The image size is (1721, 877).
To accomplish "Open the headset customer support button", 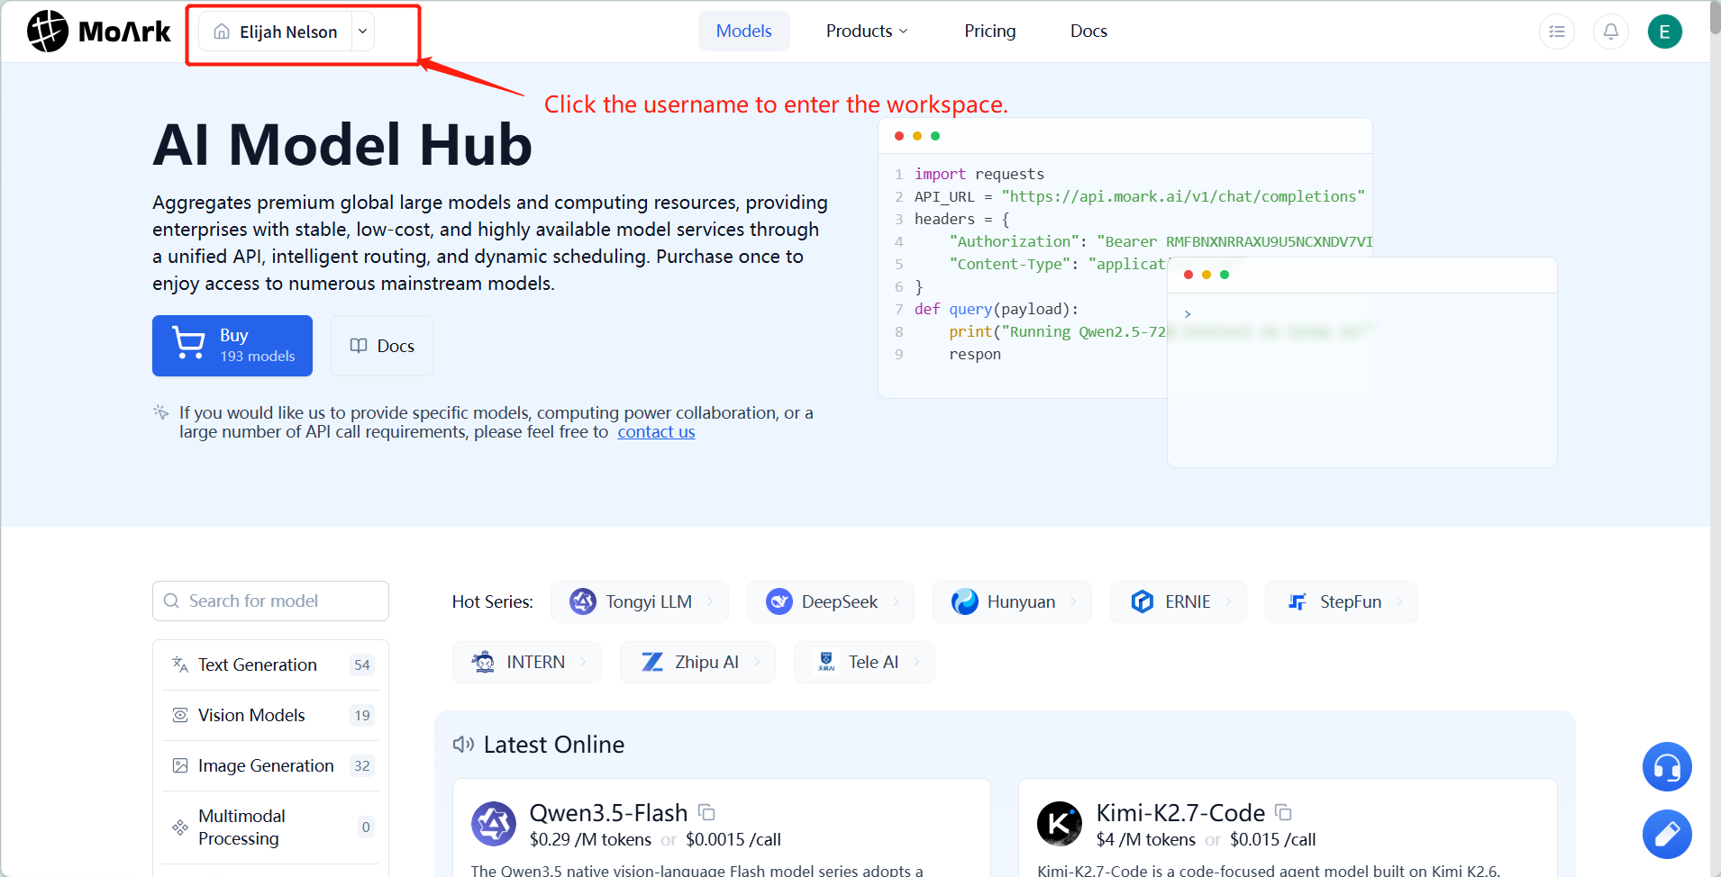I will pos(1667,767).
